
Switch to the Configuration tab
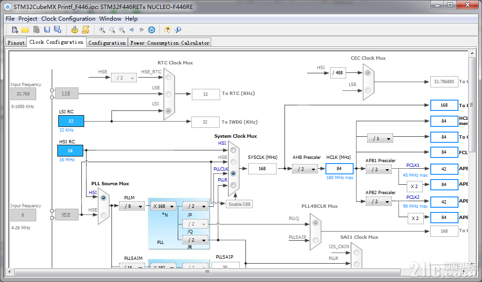[x=107, y=43]
